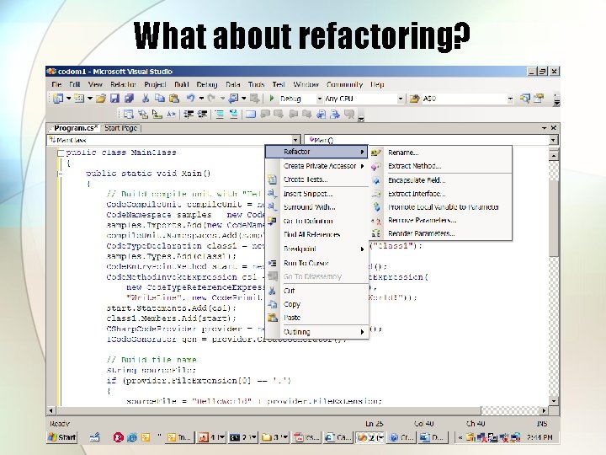Select Insert Snippet... in context menu
Screen dimensions: 606x455
308,194
